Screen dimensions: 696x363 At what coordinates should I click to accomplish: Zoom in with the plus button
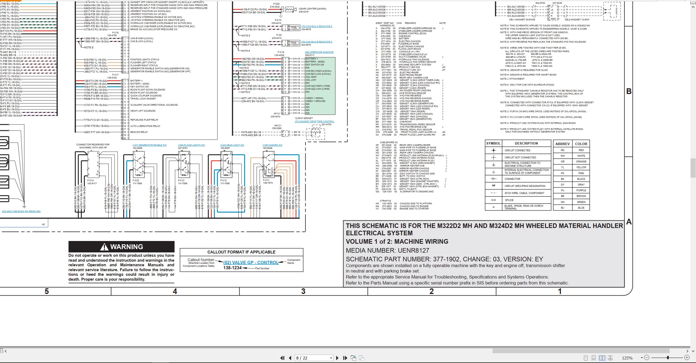point(687,358)
